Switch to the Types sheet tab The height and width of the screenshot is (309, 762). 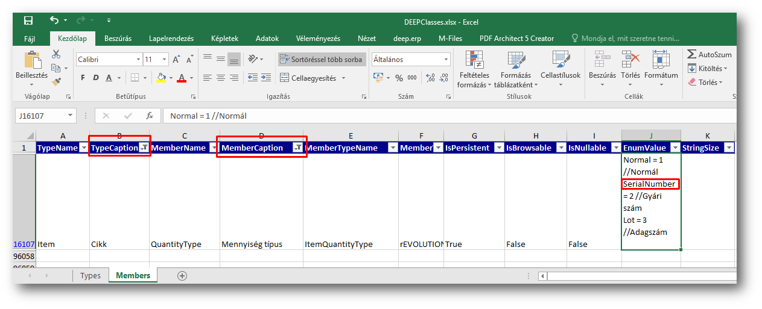[x=90, y=275]
